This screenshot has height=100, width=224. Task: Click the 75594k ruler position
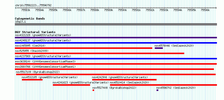click(178, 10)
